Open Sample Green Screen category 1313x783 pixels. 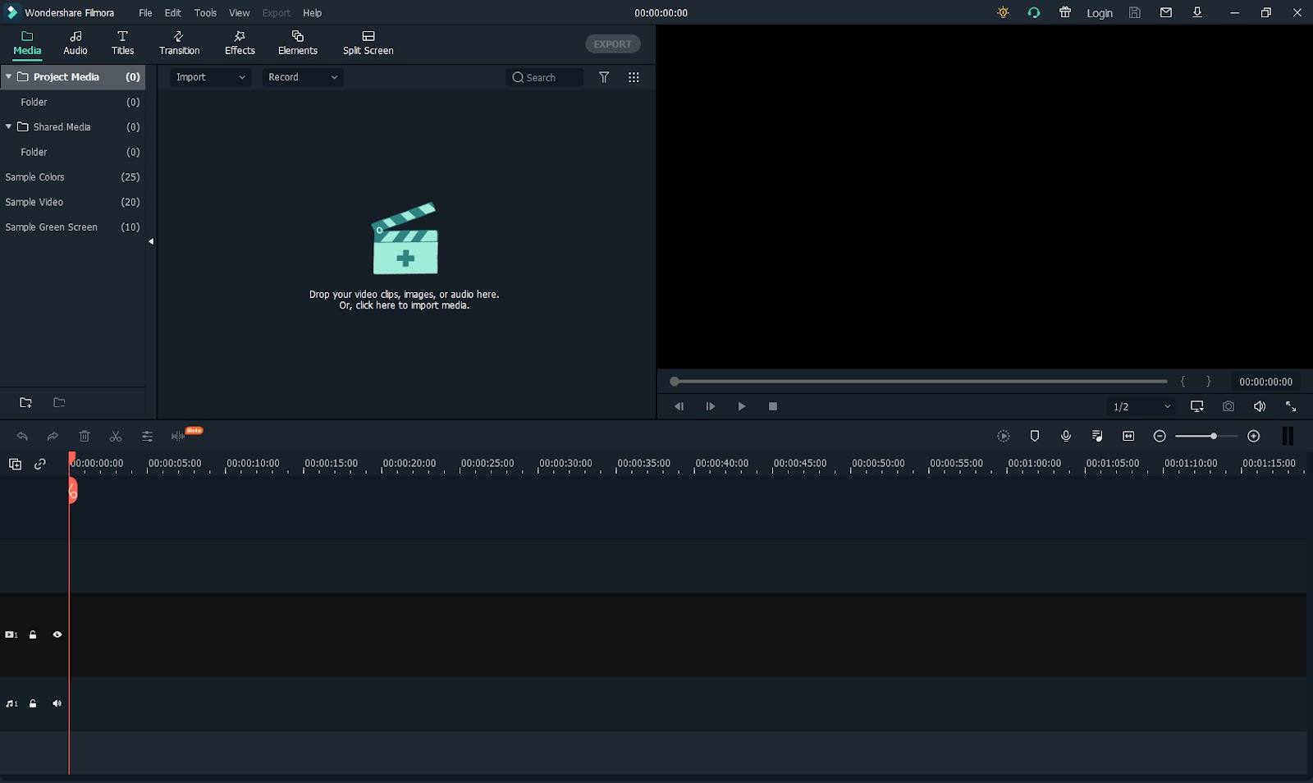[x=72, y=227]
